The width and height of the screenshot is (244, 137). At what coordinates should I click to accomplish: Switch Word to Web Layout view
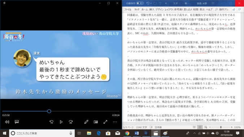pyautogui.click(x=206, y=127)
